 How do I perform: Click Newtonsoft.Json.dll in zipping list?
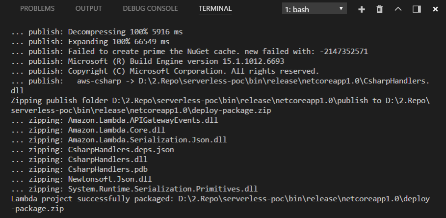click(110, 179)
